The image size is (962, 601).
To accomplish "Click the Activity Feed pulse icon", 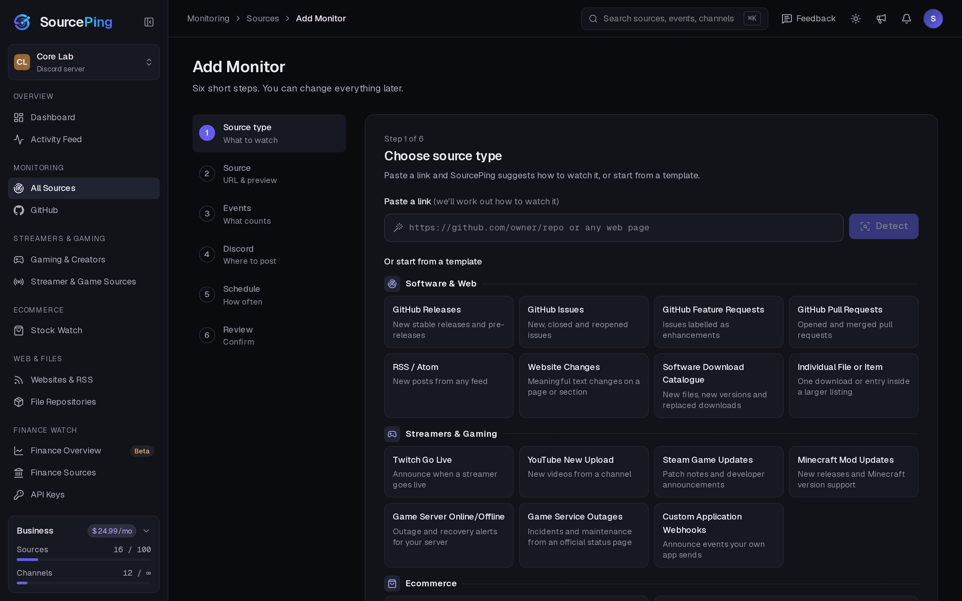I will tap(19, 139).
